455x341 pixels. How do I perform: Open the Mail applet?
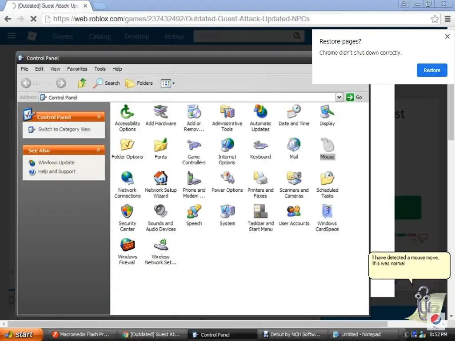click(x=294, y=149)
